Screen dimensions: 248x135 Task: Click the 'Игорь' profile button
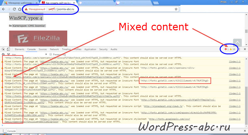(x=223, y=2)
